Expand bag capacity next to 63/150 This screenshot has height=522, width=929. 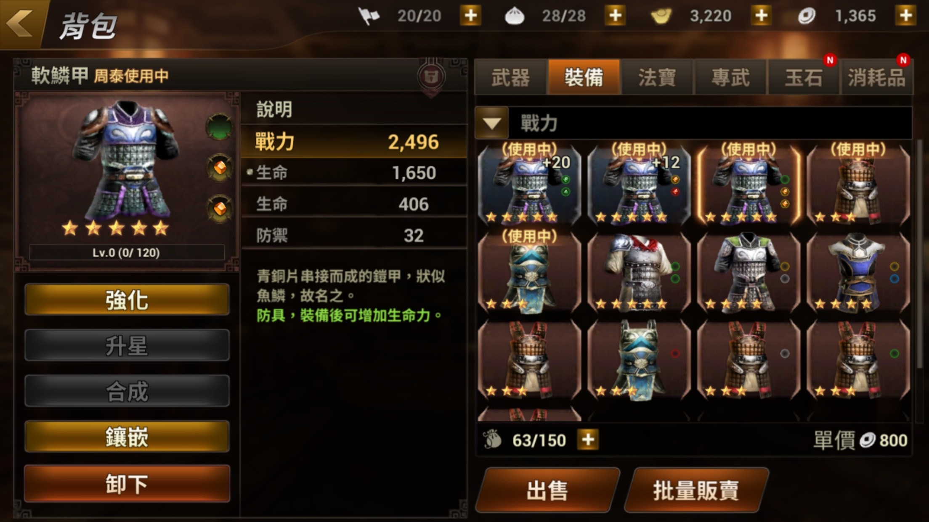[x=588, y=440]
